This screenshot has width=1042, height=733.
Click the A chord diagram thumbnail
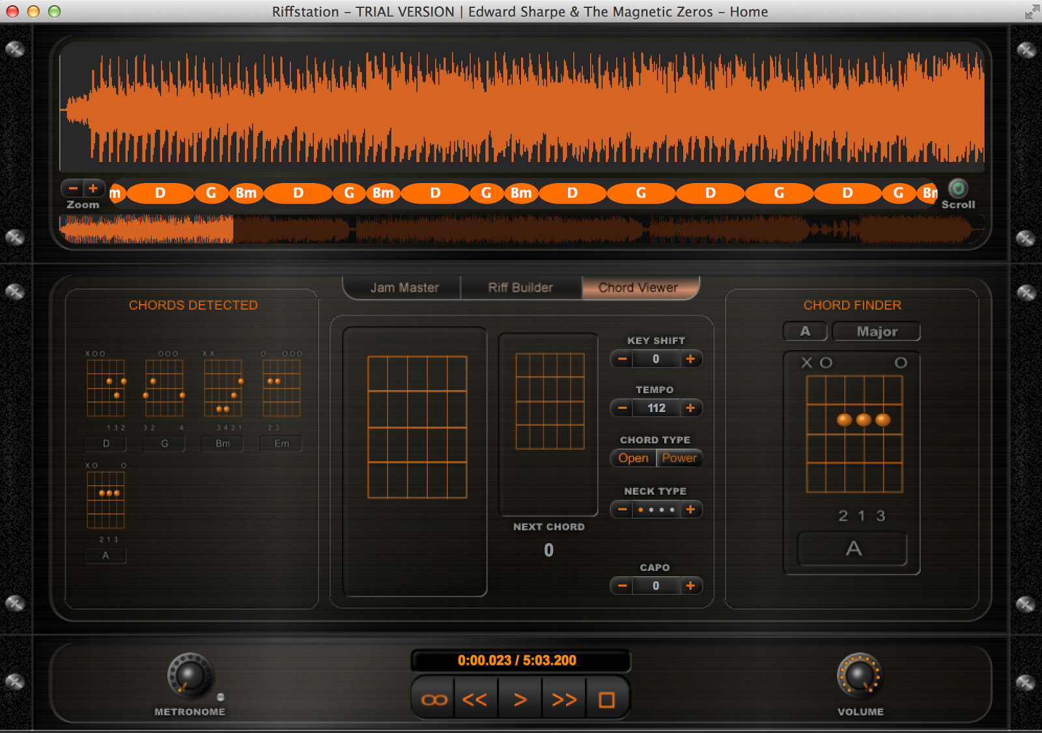(106, 501)
